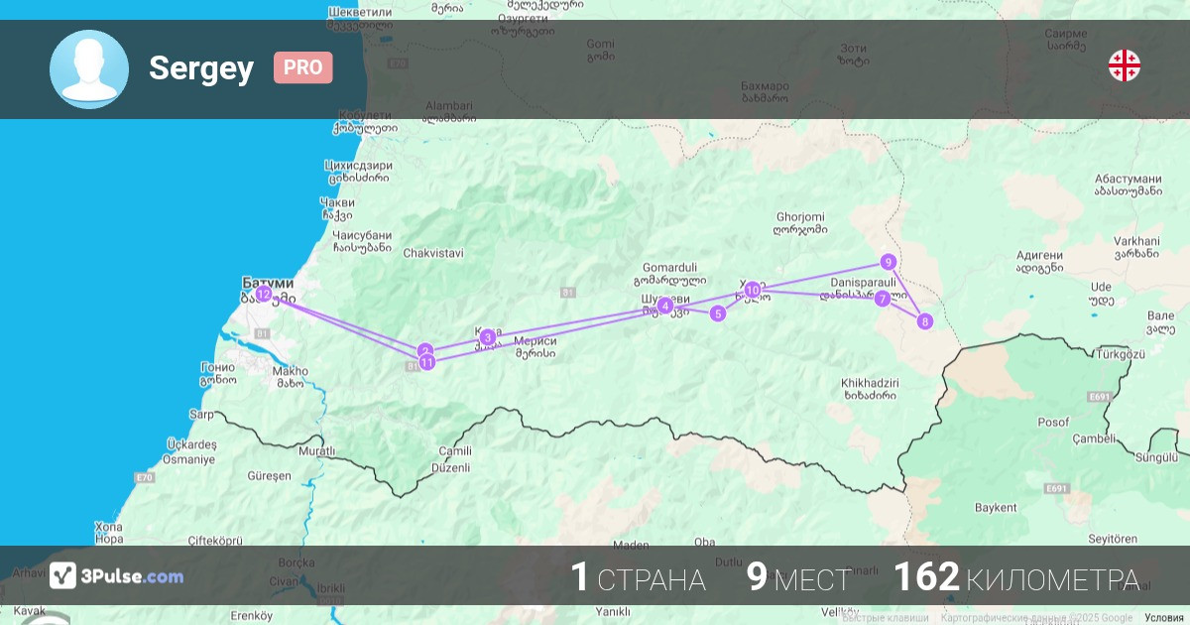Click the PRO badge next to Sergey
1190x625 pixels.
[x=302, y=67]
